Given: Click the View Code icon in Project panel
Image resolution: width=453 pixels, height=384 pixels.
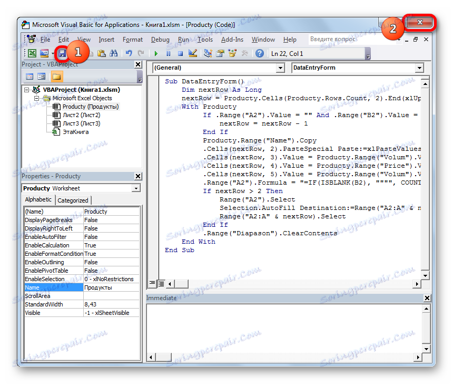Looking at the screenshot, I should (29, 76).
